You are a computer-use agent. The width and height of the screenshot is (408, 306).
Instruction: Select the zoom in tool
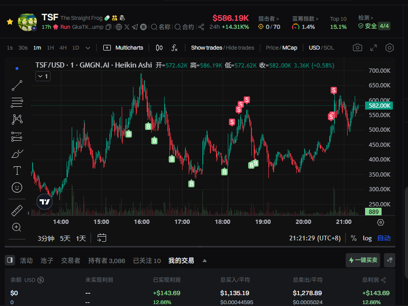click(17, 227)
